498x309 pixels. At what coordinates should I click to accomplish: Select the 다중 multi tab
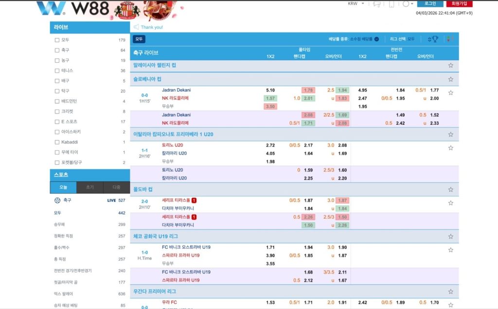point(117,187)
